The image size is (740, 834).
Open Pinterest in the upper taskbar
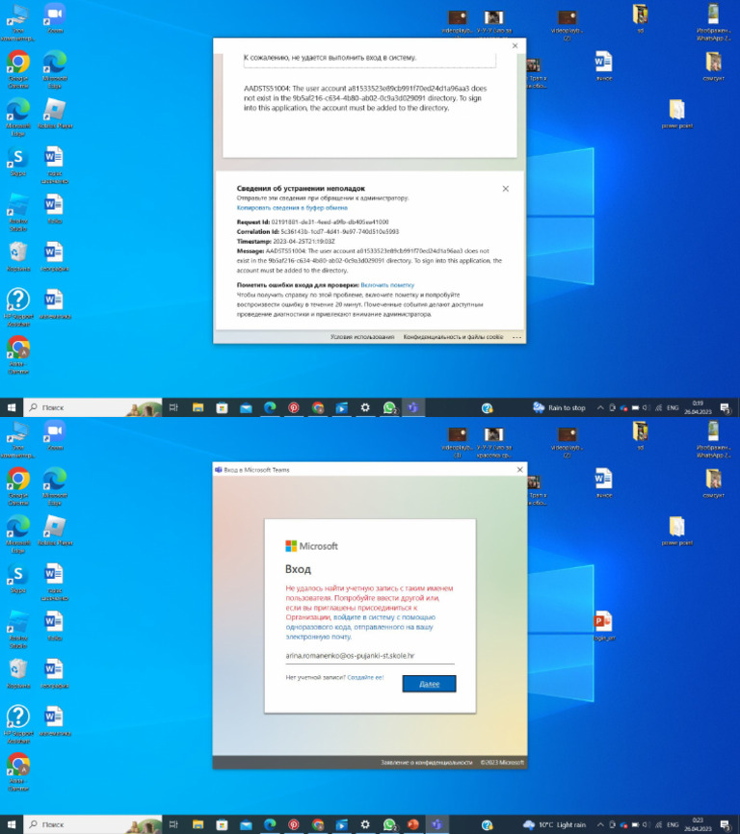pyautogui.click(x=294, y=408)
